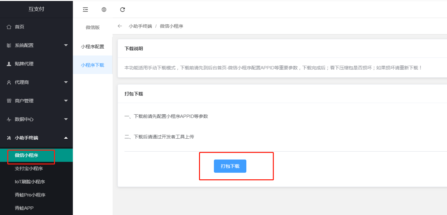Expand the 数据中心 dropdown arrow
Viewport: 447px width, 215px height.
(66, 119)
